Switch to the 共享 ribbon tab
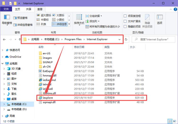The image size is (178, 124). point(28,9)
